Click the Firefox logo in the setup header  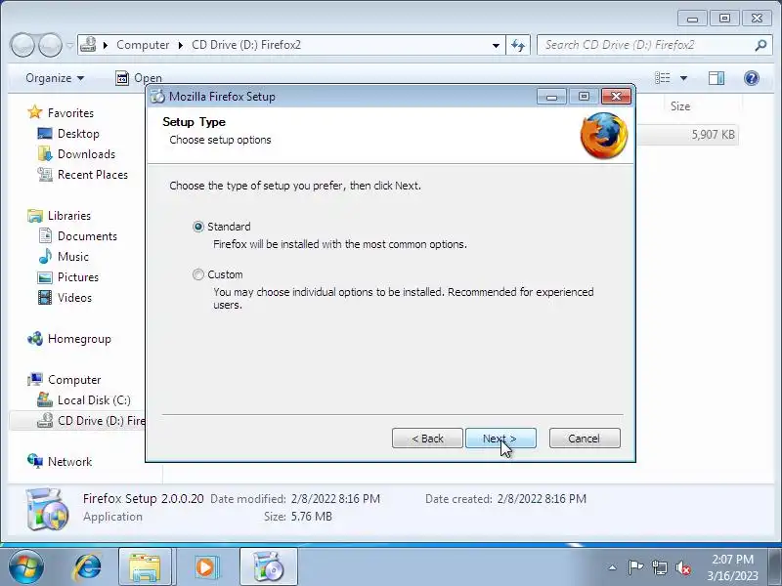pyautogui.click(x=604, y=136)
